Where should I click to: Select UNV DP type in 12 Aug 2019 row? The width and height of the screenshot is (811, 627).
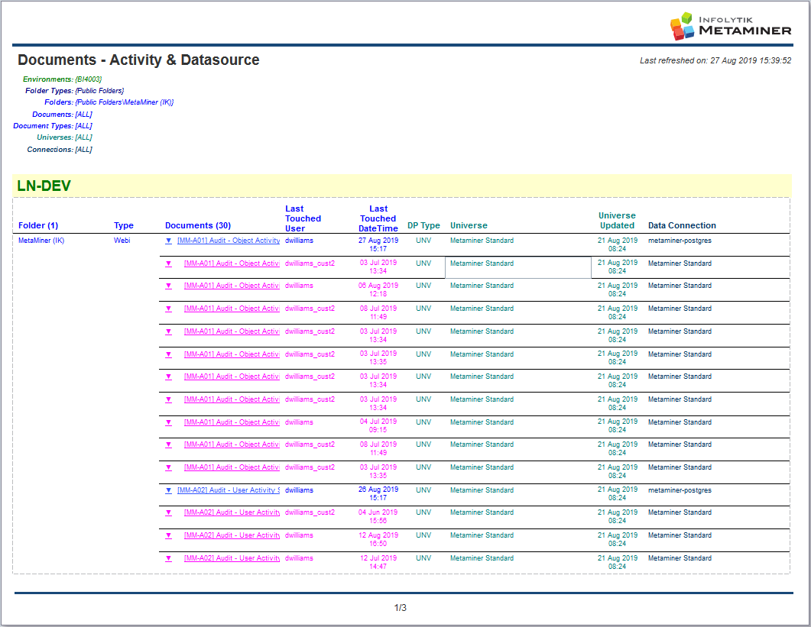(x=423, y=535)
